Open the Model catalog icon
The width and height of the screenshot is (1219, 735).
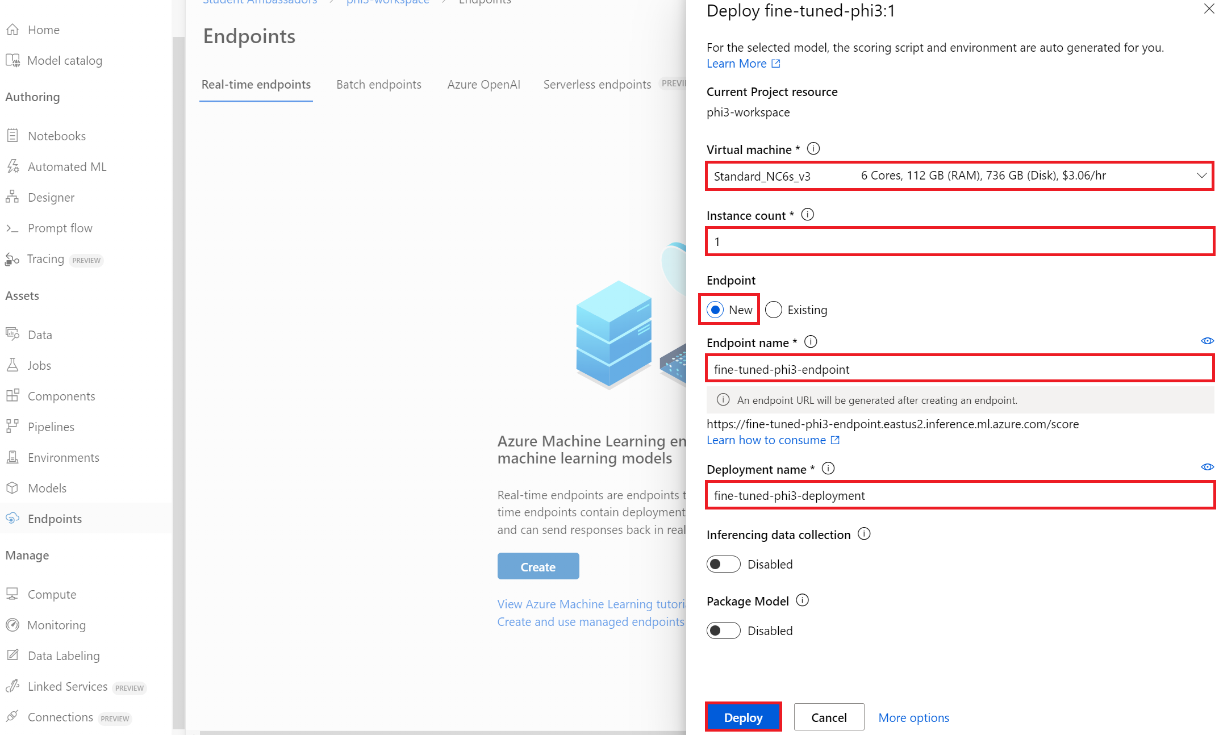coord(12,60)
